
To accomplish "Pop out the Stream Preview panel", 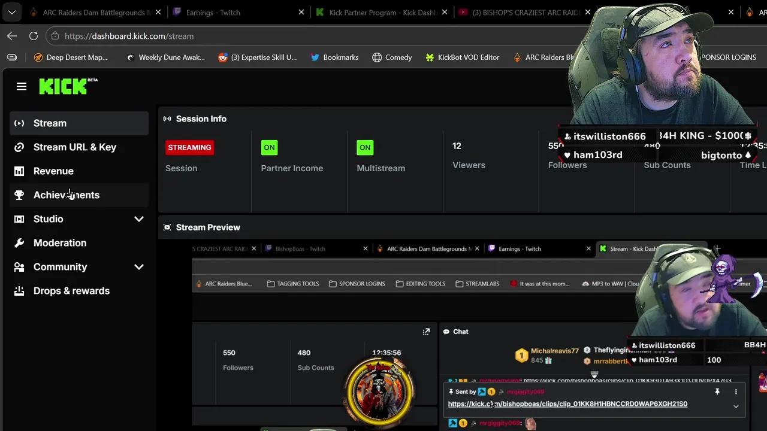I will 426,331.
